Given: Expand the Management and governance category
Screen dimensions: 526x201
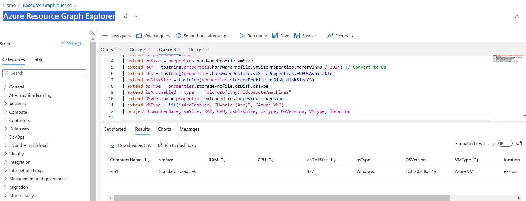Looking at the screenshot, I should 5,179.
